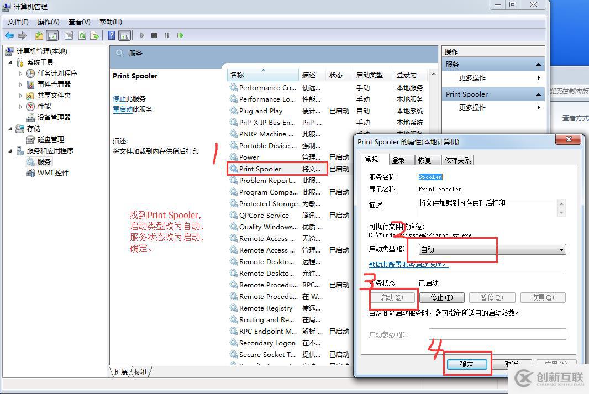Open 磁盘管理 in the tree

pos(50,140)
